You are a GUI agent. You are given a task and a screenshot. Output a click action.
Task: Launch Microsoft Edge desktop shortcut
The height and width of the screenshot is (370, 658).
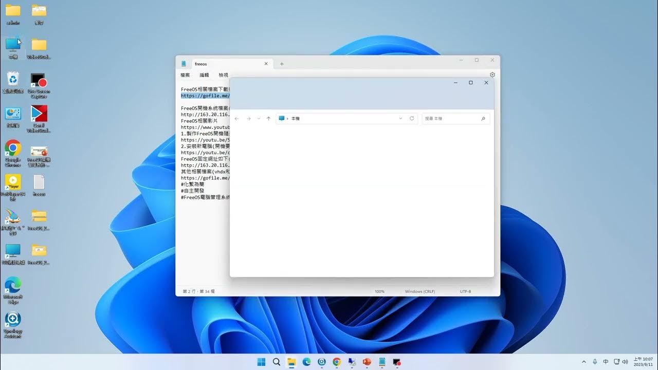click(13, 290)
